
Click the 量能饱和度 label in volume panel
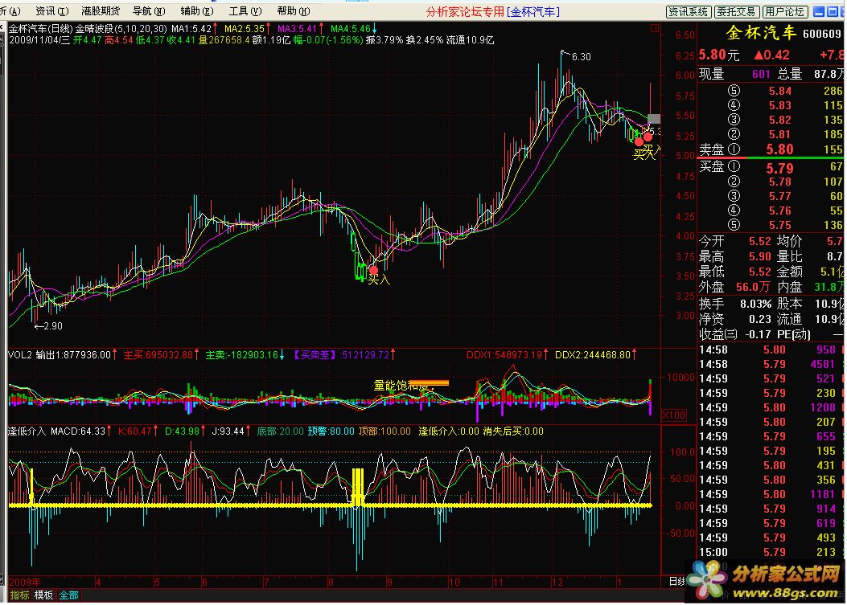point(403,386)
